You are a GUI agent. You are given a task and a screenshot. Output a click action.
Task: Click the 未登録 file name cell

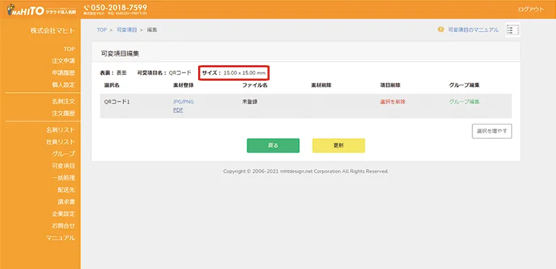[249, 102]
